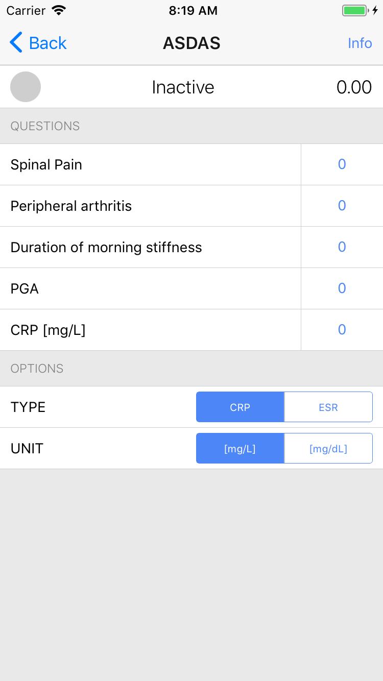Select the CRP type segment

[240, 407]
